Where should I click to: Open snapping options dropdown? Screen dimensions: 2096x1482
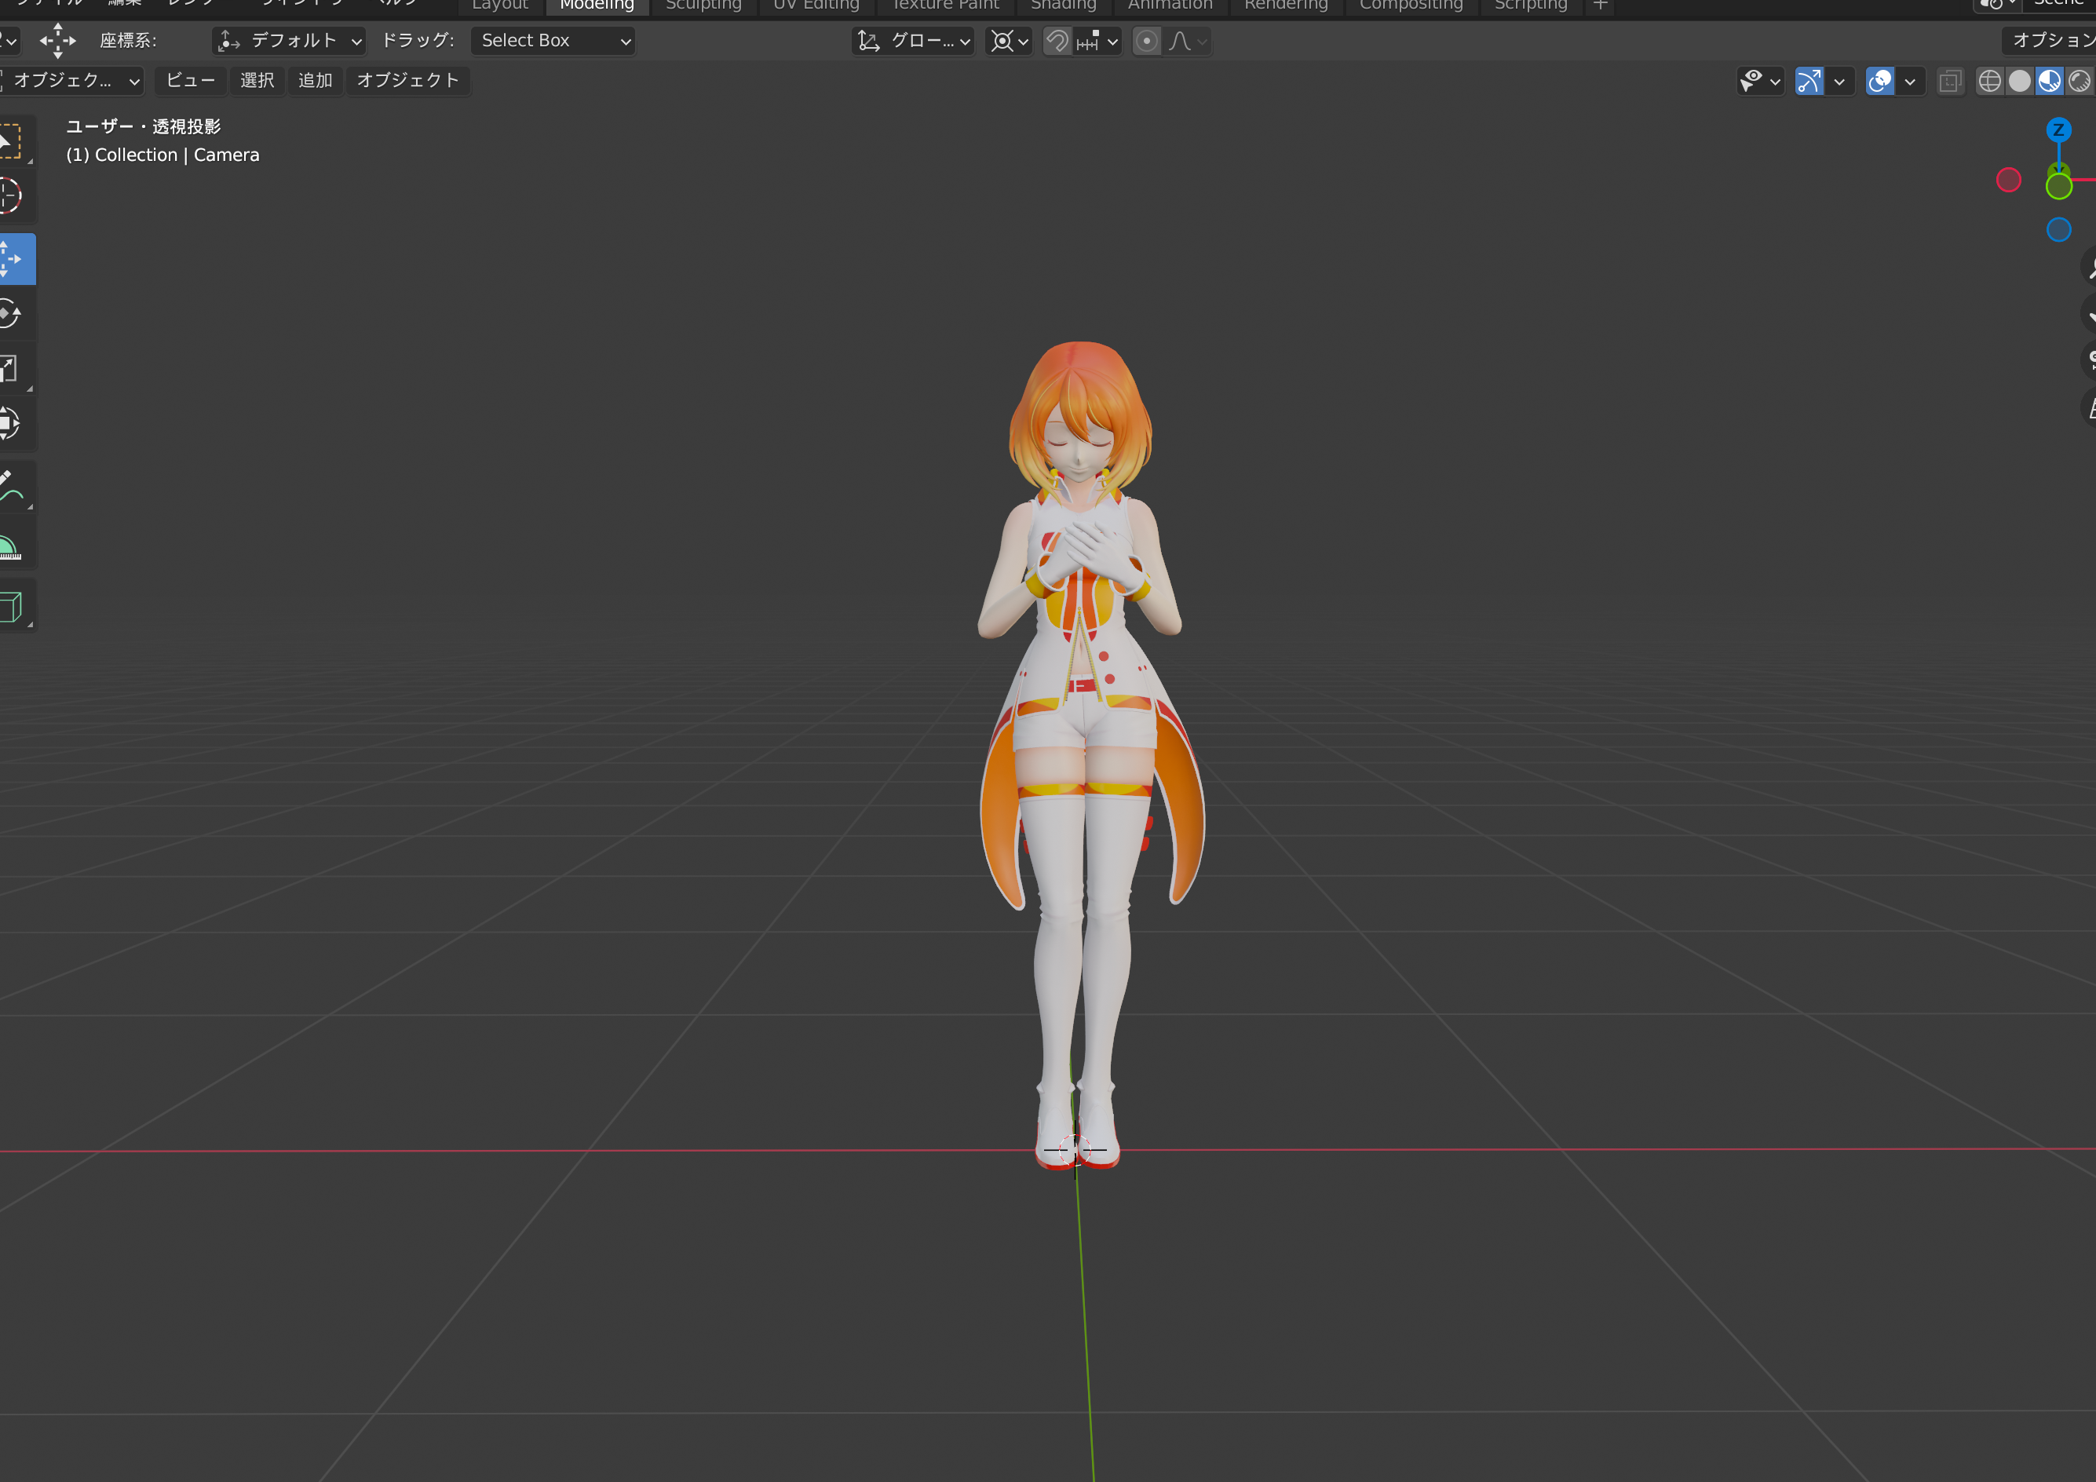1097,41
